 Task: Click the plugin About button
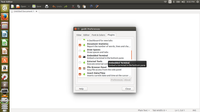click(127, 80)
